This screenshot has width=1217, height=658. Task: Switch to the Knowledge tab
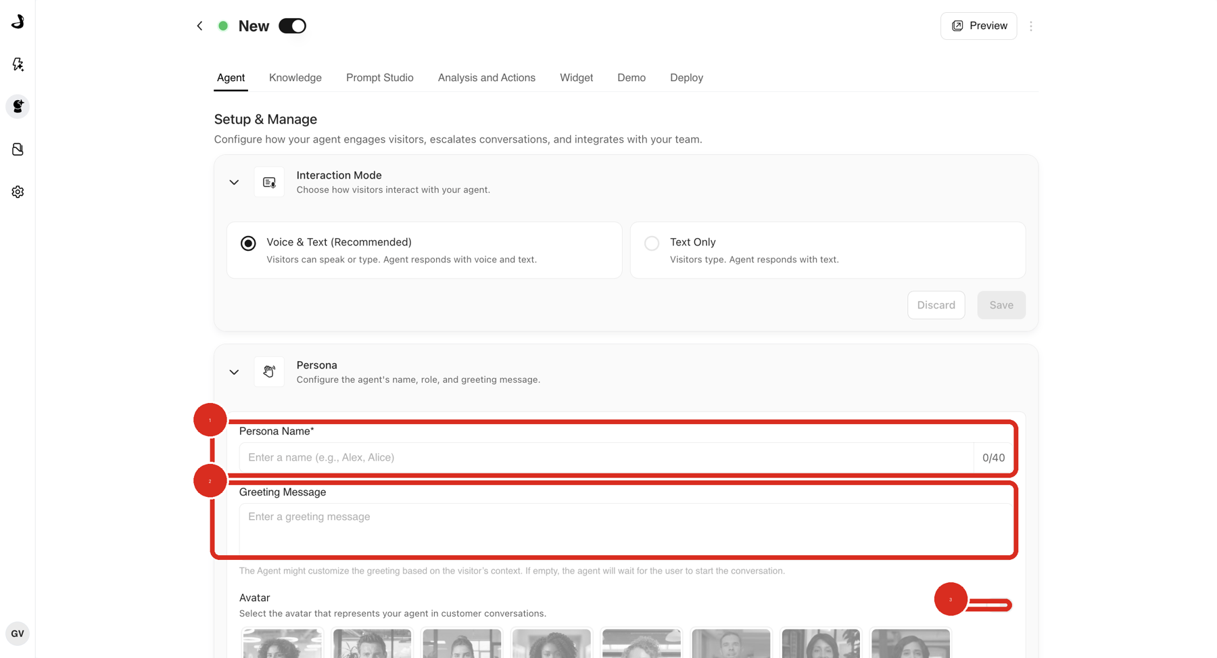pyautogui.click(x=295, y=78)
